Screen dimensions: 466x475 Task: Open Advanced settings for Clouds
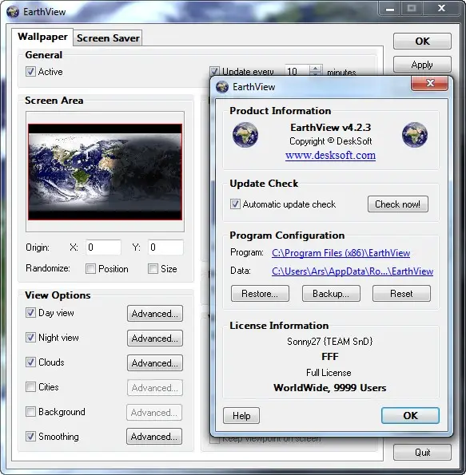coord(155,363)
